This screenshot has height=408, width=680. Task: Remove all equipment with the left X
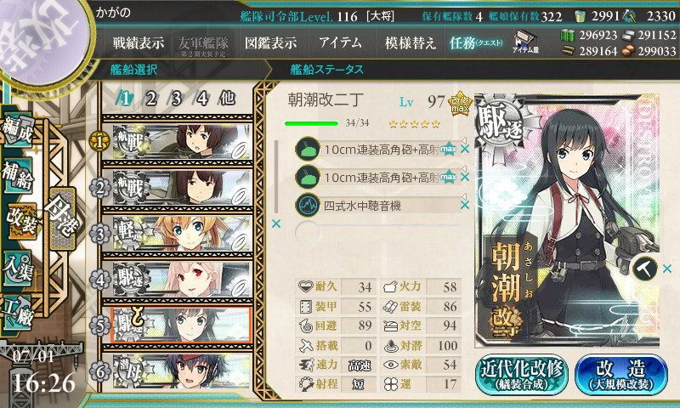(x=275, y=224)
